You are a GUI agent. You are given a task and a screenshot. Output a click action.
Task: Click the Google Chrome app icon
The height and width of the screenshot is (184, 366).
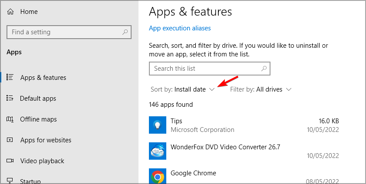pyautogui.click(x=157, y=177)
